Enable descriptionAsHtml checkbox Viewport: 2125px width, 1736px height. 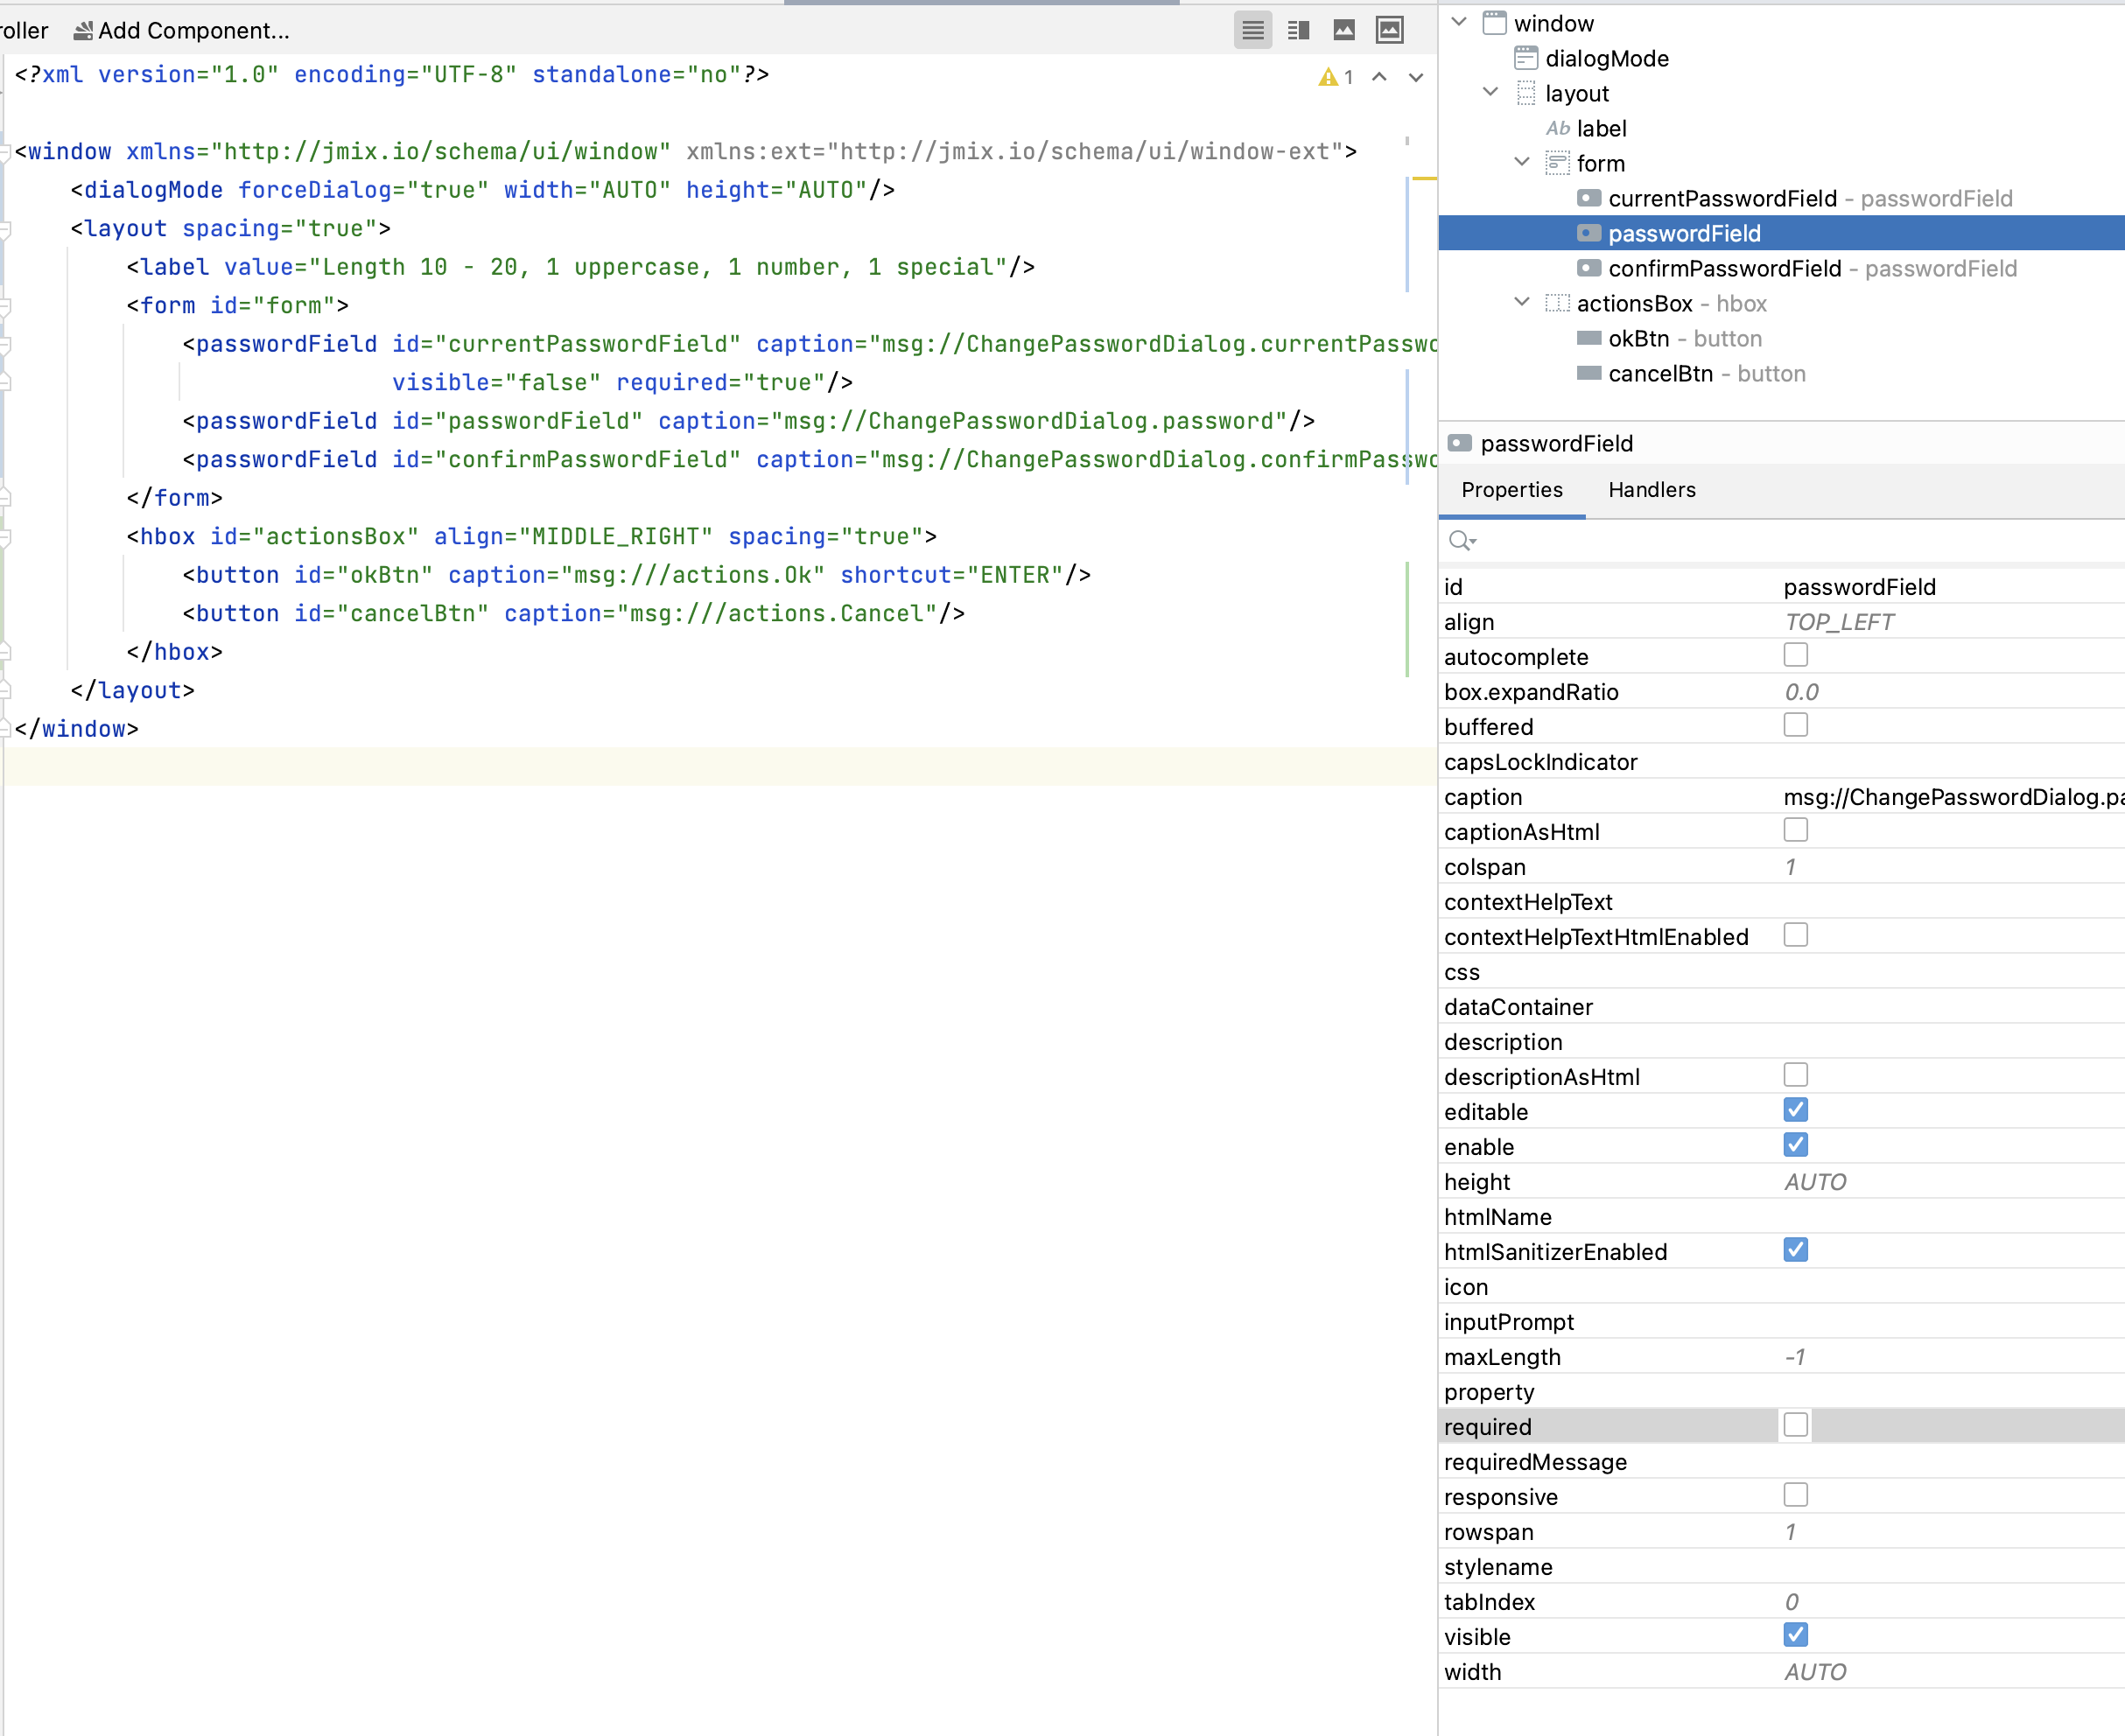click(x=1795, y=1075)
